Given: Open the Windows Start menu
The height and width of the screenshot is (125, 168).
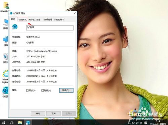Looking at the screenshot, I should 4,123.
